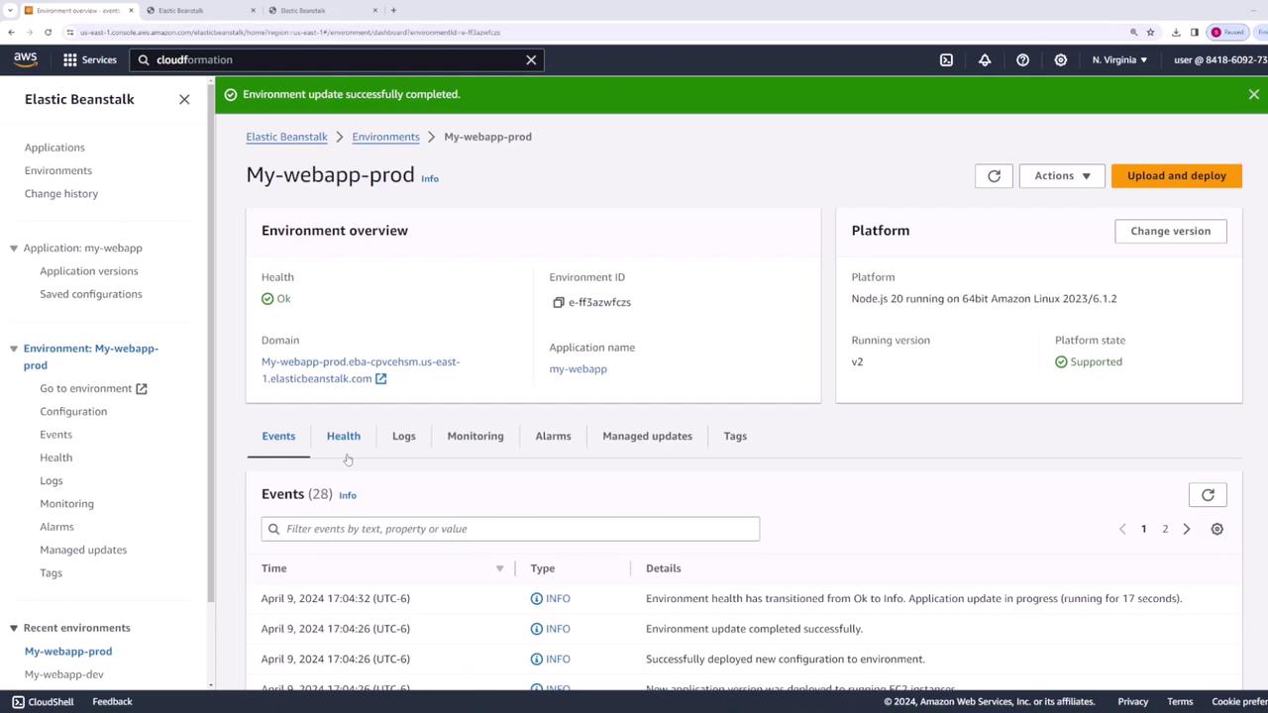Open the browser downloads icon
Image resolution: width=1268 pixels, height=713 pixels.
(1176, 32)
